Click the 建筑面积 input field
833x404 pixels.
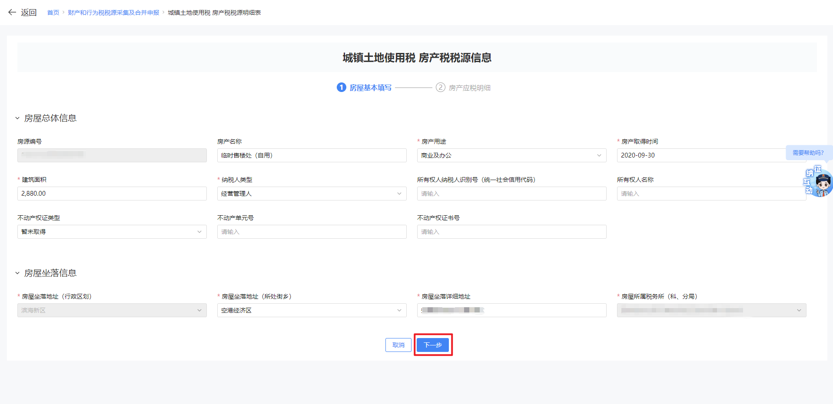pyautogui.click(x=112, y=194)
